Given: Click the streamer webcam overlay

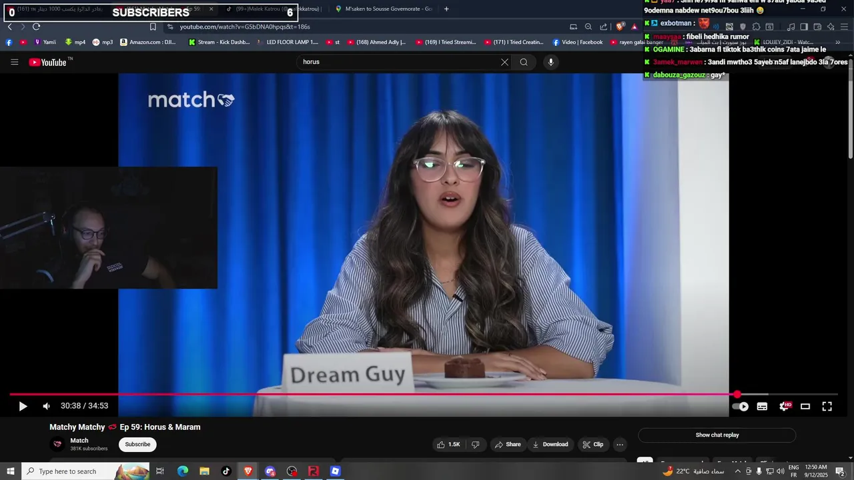Looking at the screenshot, I should pyautogui.click(x=108, y=228).
